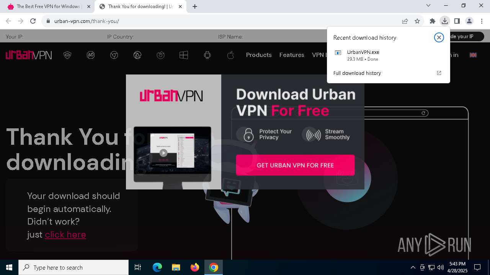Click the Urban VPN logo in header
This screenshot has width=490, height=275.
point(29,55)
